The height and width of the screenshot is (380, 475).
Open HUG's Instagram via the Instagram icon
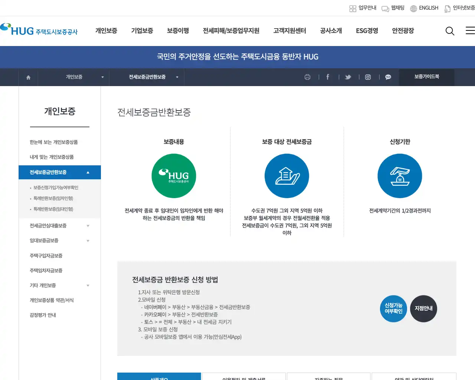point(368,77)
